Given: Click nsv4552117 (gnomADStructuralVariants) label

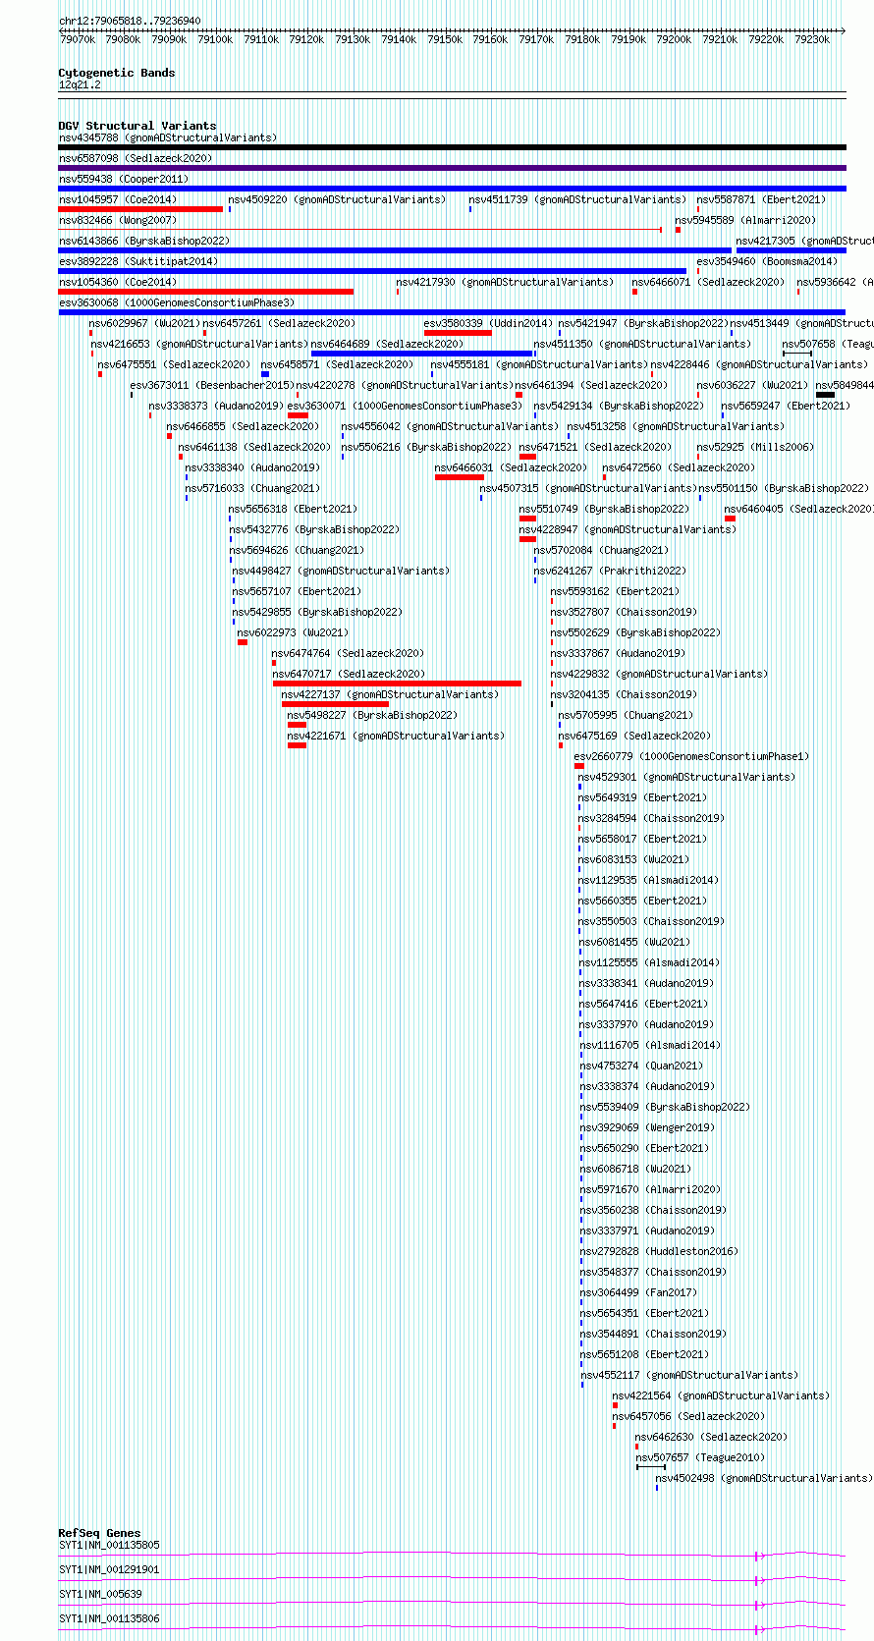Looking at the screenshot, I should (689, 1376).
